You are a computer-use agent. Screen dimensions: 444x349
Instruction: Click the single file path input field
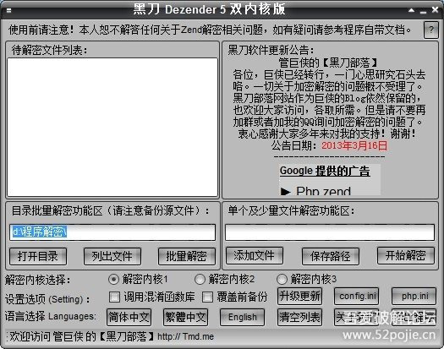pos(330,232)
